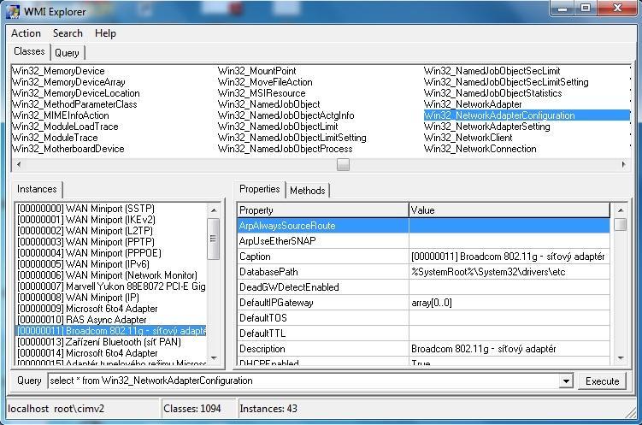Click the Instances: 43 status bar entry
Screen dimensions: 642x425
pos(268,409)
